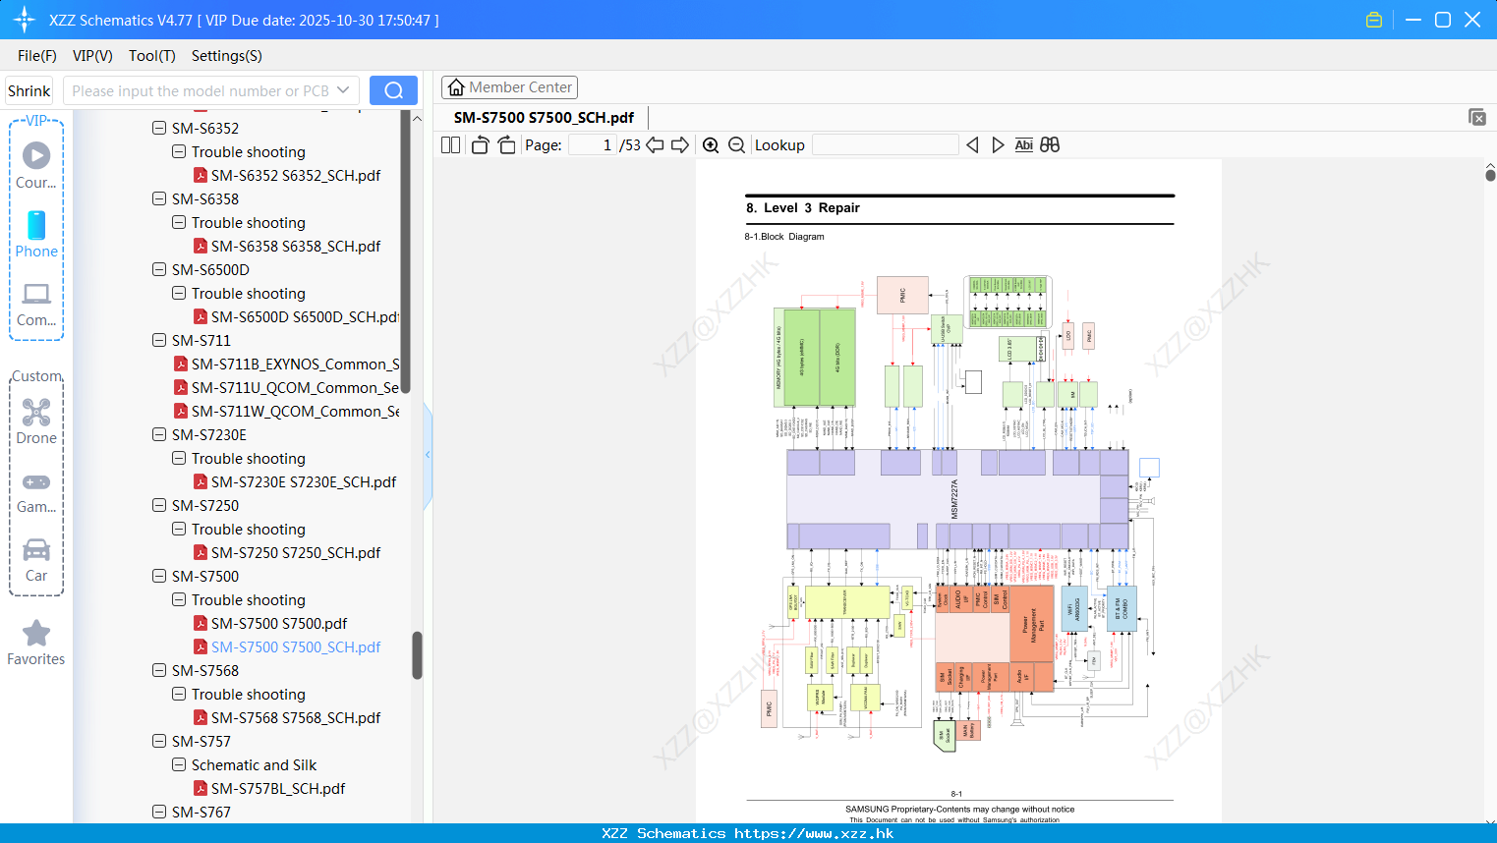Screen dimensions: 1497x843
Task: Click the sidebar collapse handle arrow
Action: pos(428,455)
